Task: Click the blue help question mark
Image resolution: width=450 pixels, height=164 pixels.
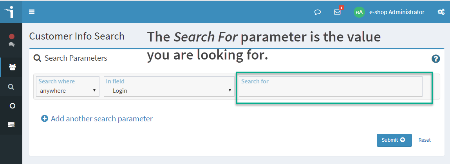Action: pyautogui.click(x=436, y=59)
